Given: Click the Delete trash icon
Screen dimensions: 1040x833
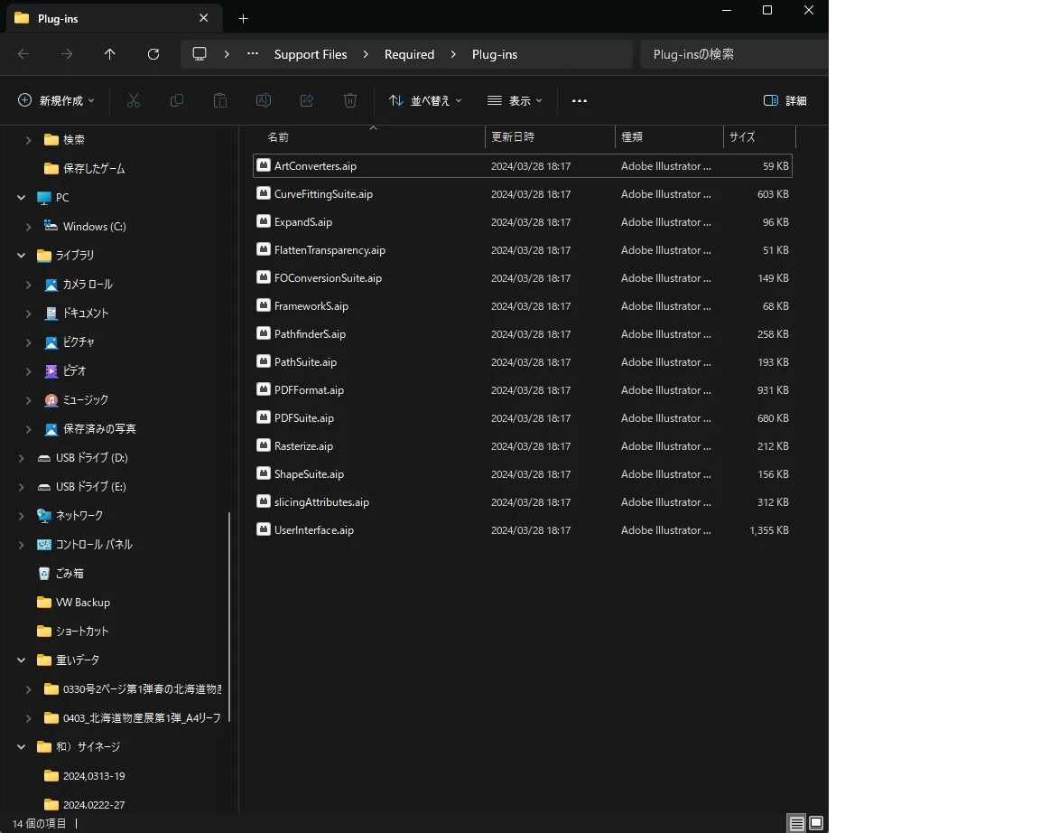Looking at the screenshot, I should tap(350, 100).
